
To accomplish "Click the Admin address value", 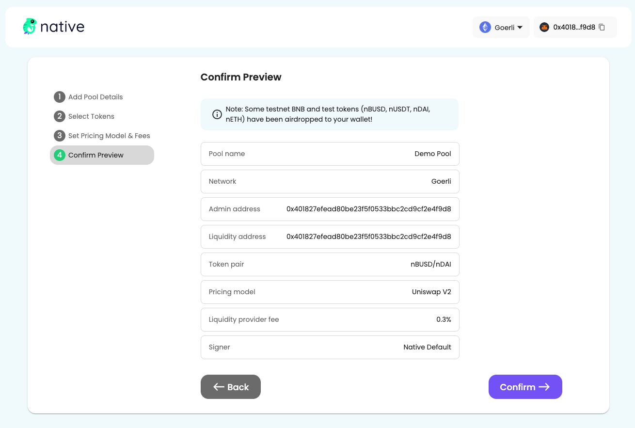I will tap(368, 209).
